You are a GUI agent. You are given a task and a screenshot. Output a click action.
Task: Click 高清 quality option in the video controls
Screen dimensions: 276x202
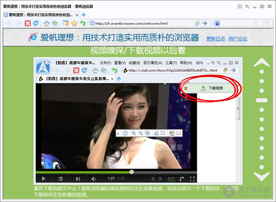click(156, 179)
